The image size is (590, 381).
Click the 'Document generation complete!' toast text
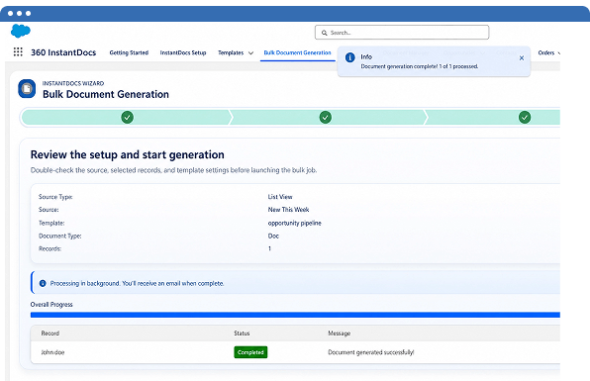pos(420,66)
